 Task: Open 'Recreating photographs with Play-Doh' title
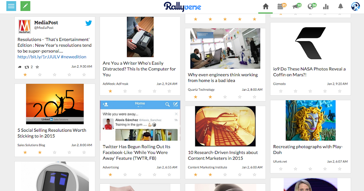coord(308,150)
